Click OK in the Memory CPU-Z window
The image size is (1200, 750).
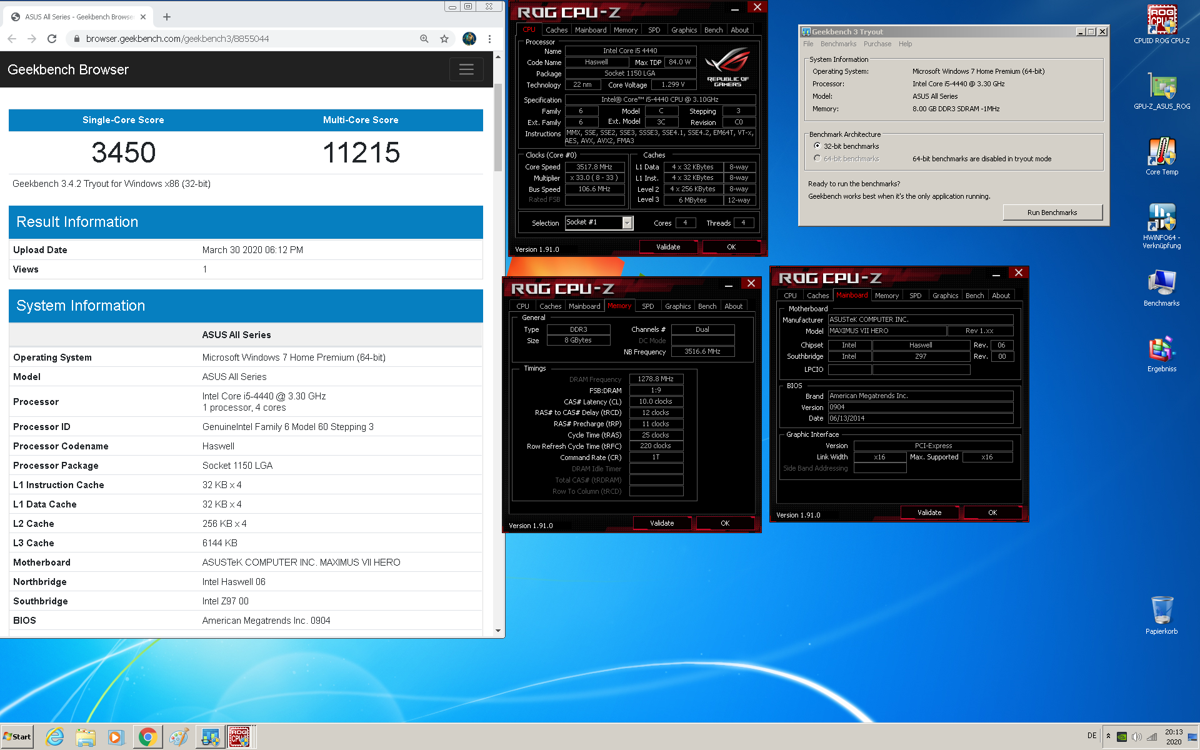click(x=725, y=523)
